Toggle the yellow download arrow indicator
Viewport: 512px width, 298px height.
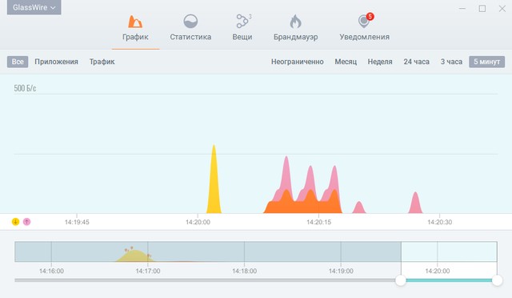[x=15, y=222]
